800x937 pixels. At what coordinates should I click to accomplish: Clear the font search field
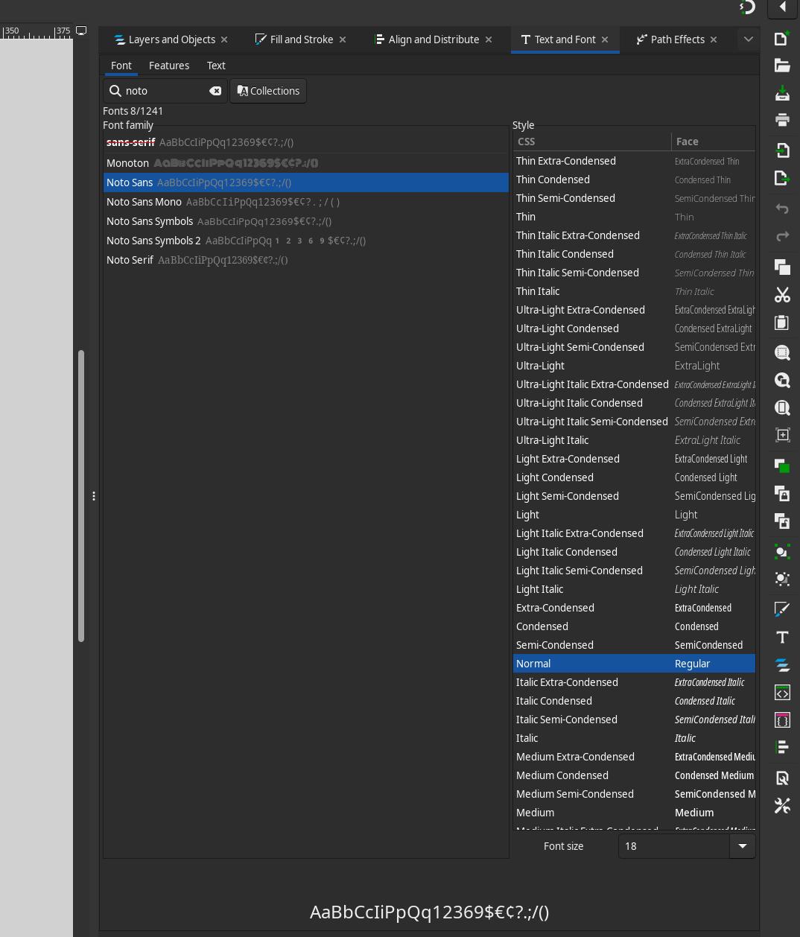pos(215,91)
